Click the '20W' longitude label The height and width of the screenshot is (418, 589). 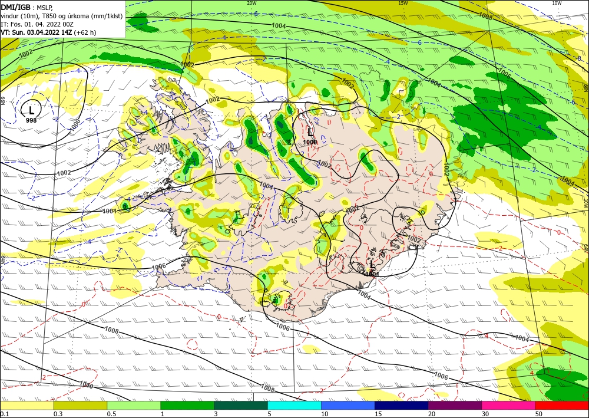[x=252, y=3]
